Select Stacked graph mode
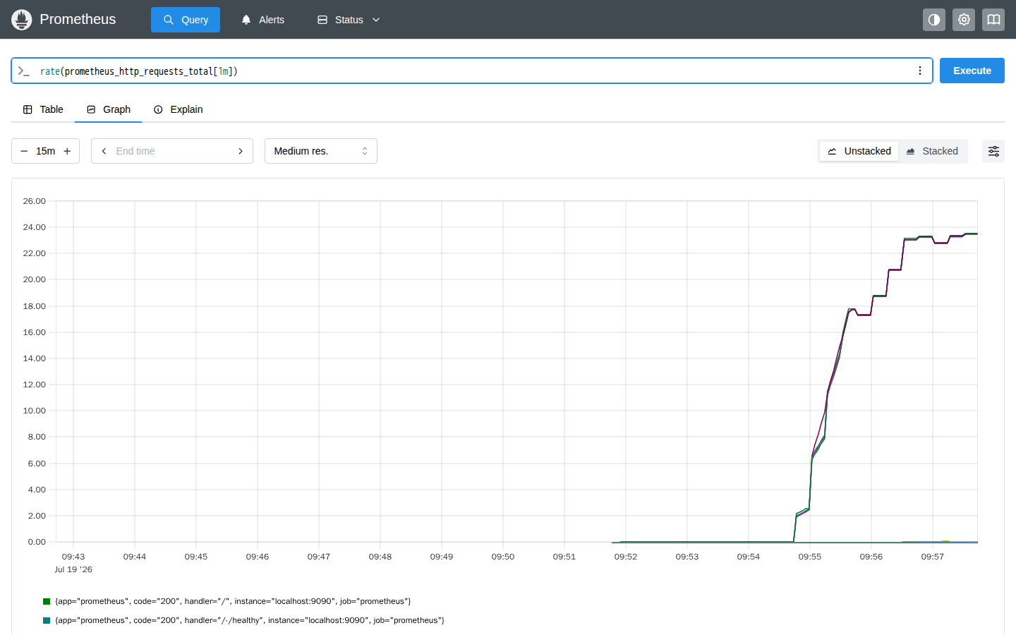Viewport: 1016px width, 635px height. coord(932,151)
